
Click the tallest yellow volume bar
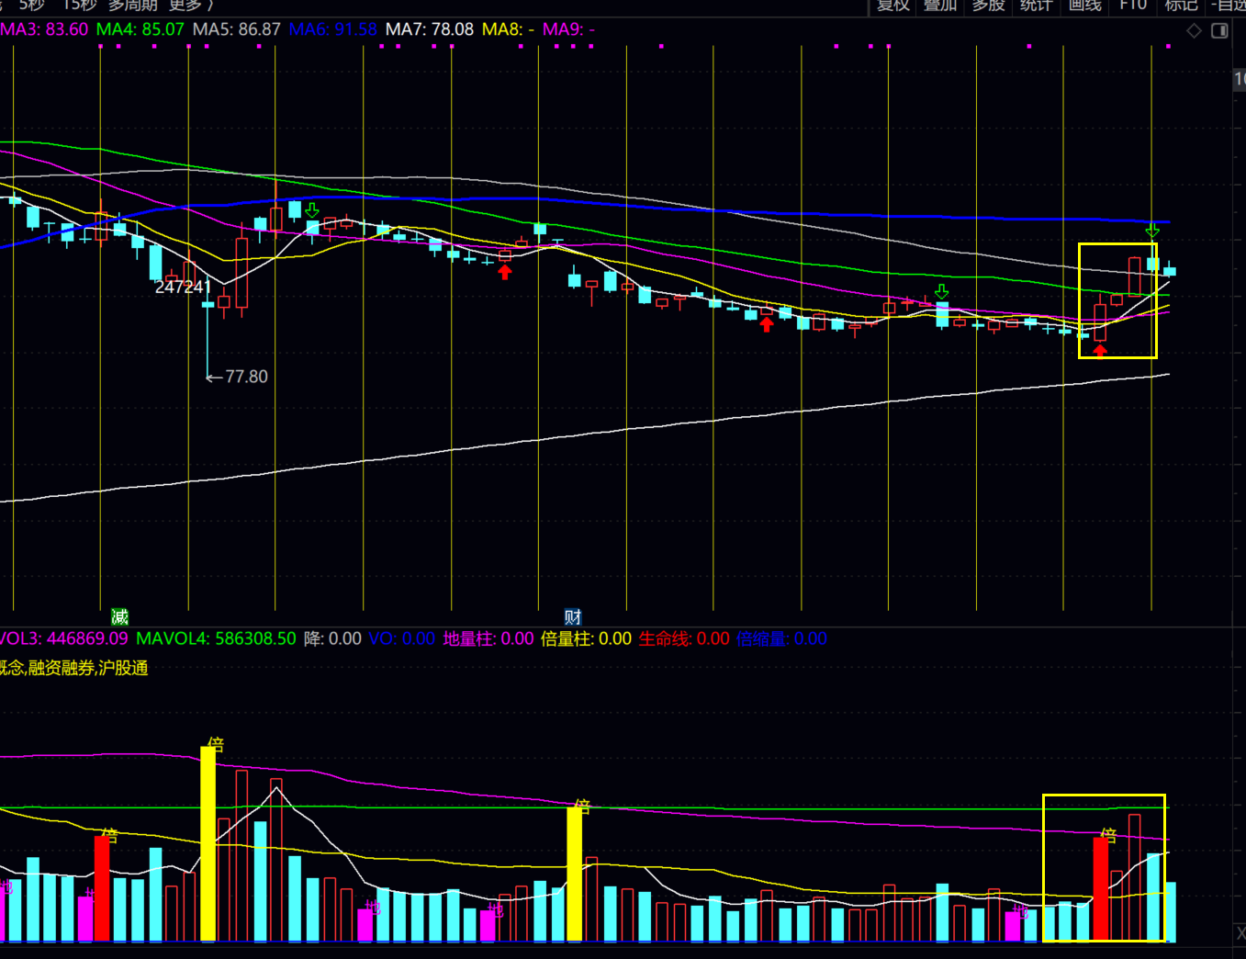[208, 843]
